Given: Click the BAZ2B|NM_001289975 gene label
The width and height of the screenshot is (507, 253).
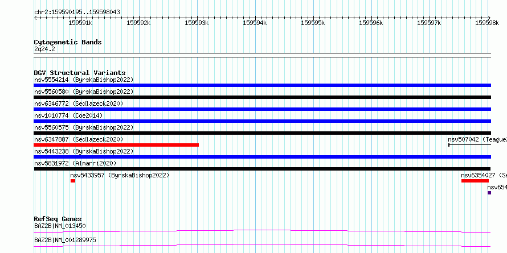Looking at the screenshot, I should click(x=65, y=240).
